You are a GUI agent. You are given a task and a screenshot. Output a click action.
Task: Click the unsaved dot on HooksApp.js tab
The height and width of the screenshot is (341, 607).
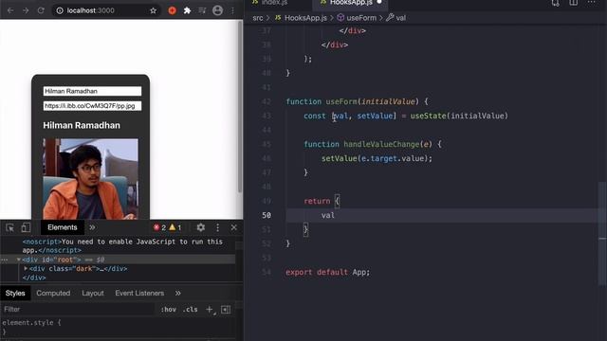coord(379,2)
